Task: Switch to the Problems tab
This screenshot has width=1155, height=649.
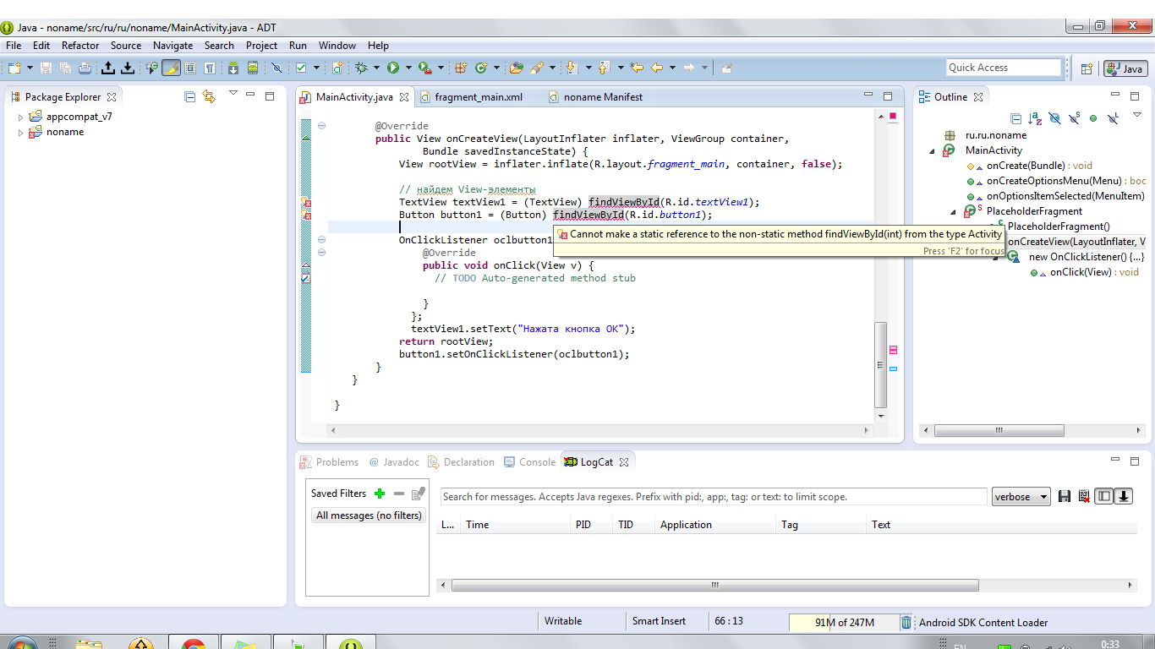Action: (331, 462)
